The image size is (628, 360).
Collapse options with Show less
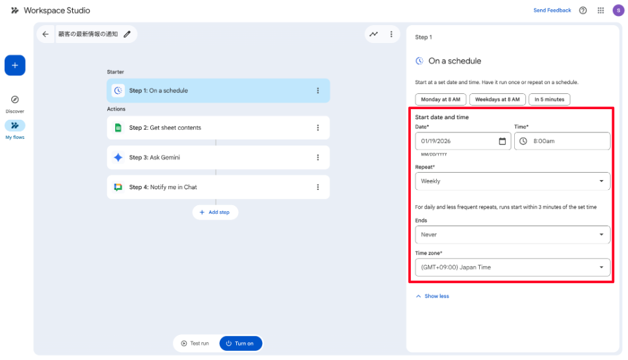tap(432, 296)
